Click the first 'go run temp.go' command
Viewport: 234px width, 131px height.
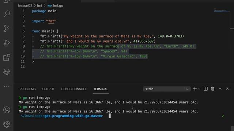37,98
